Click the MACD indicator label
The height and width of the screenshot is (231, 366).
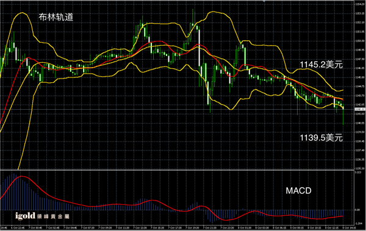pos(298,191)
